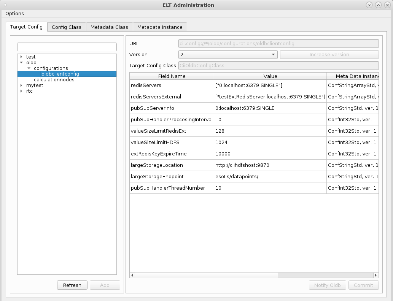Expand the test tree node
393x301 pixels.
[21, 57]
